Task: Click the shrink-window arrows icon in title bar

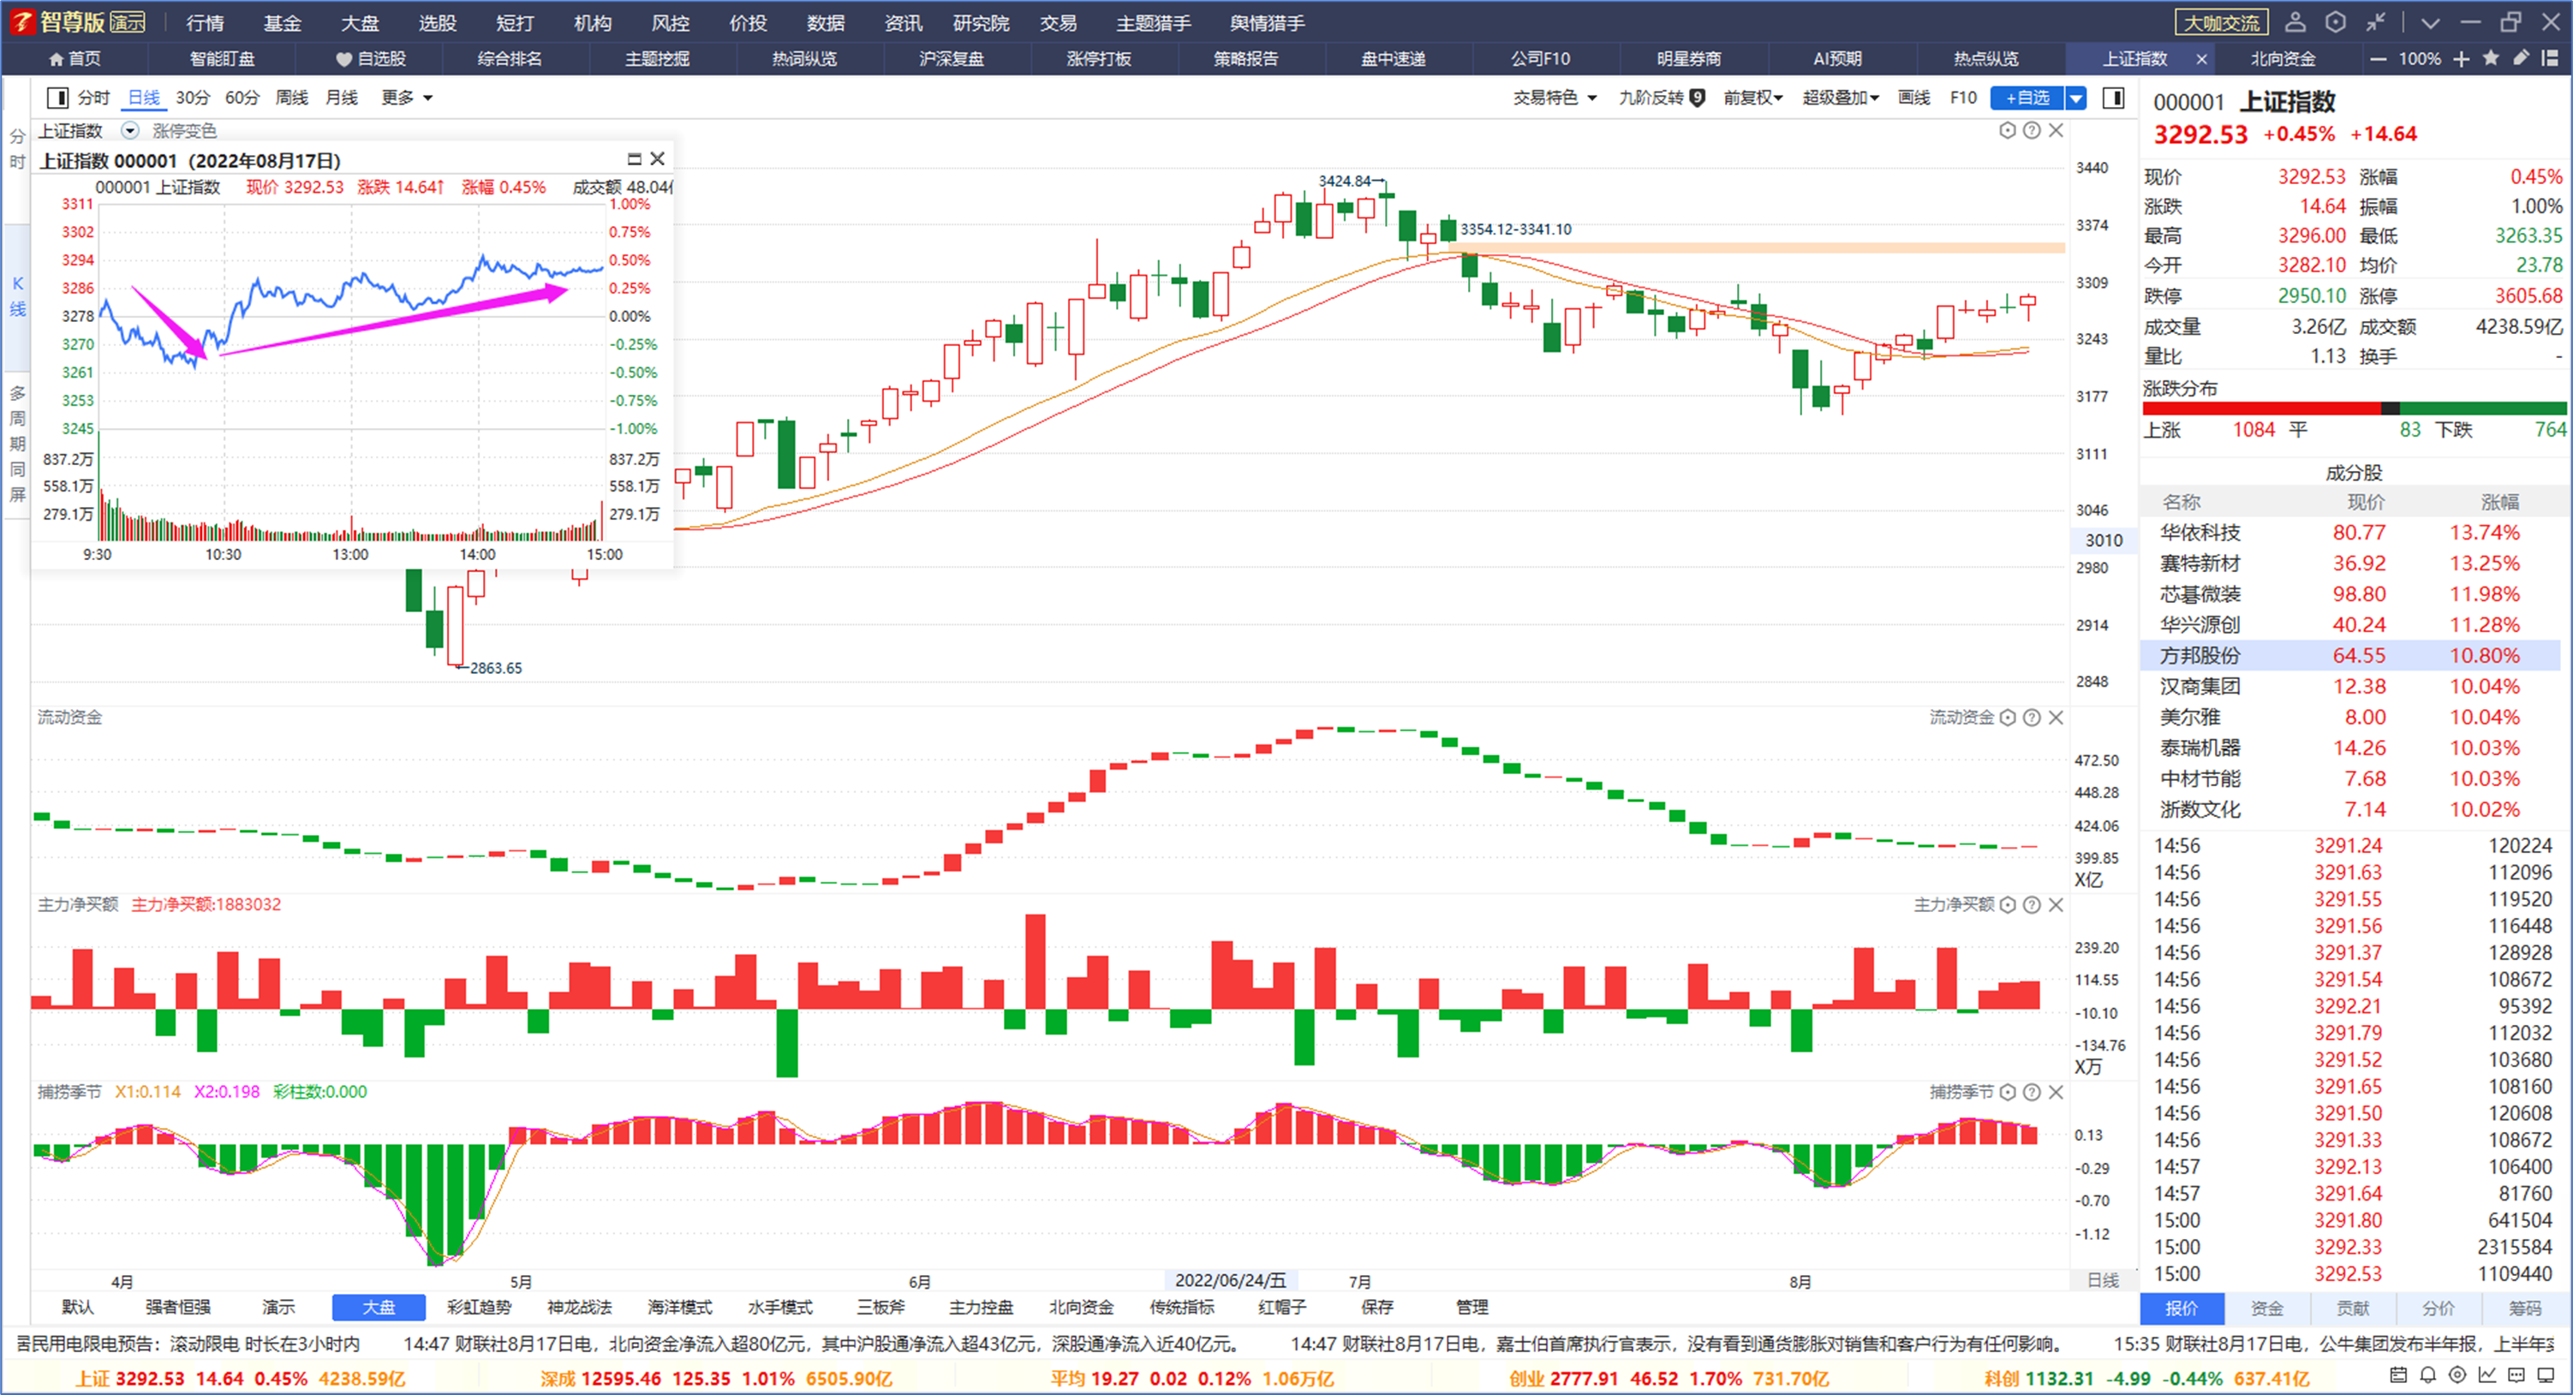Action: [2375, 22]
